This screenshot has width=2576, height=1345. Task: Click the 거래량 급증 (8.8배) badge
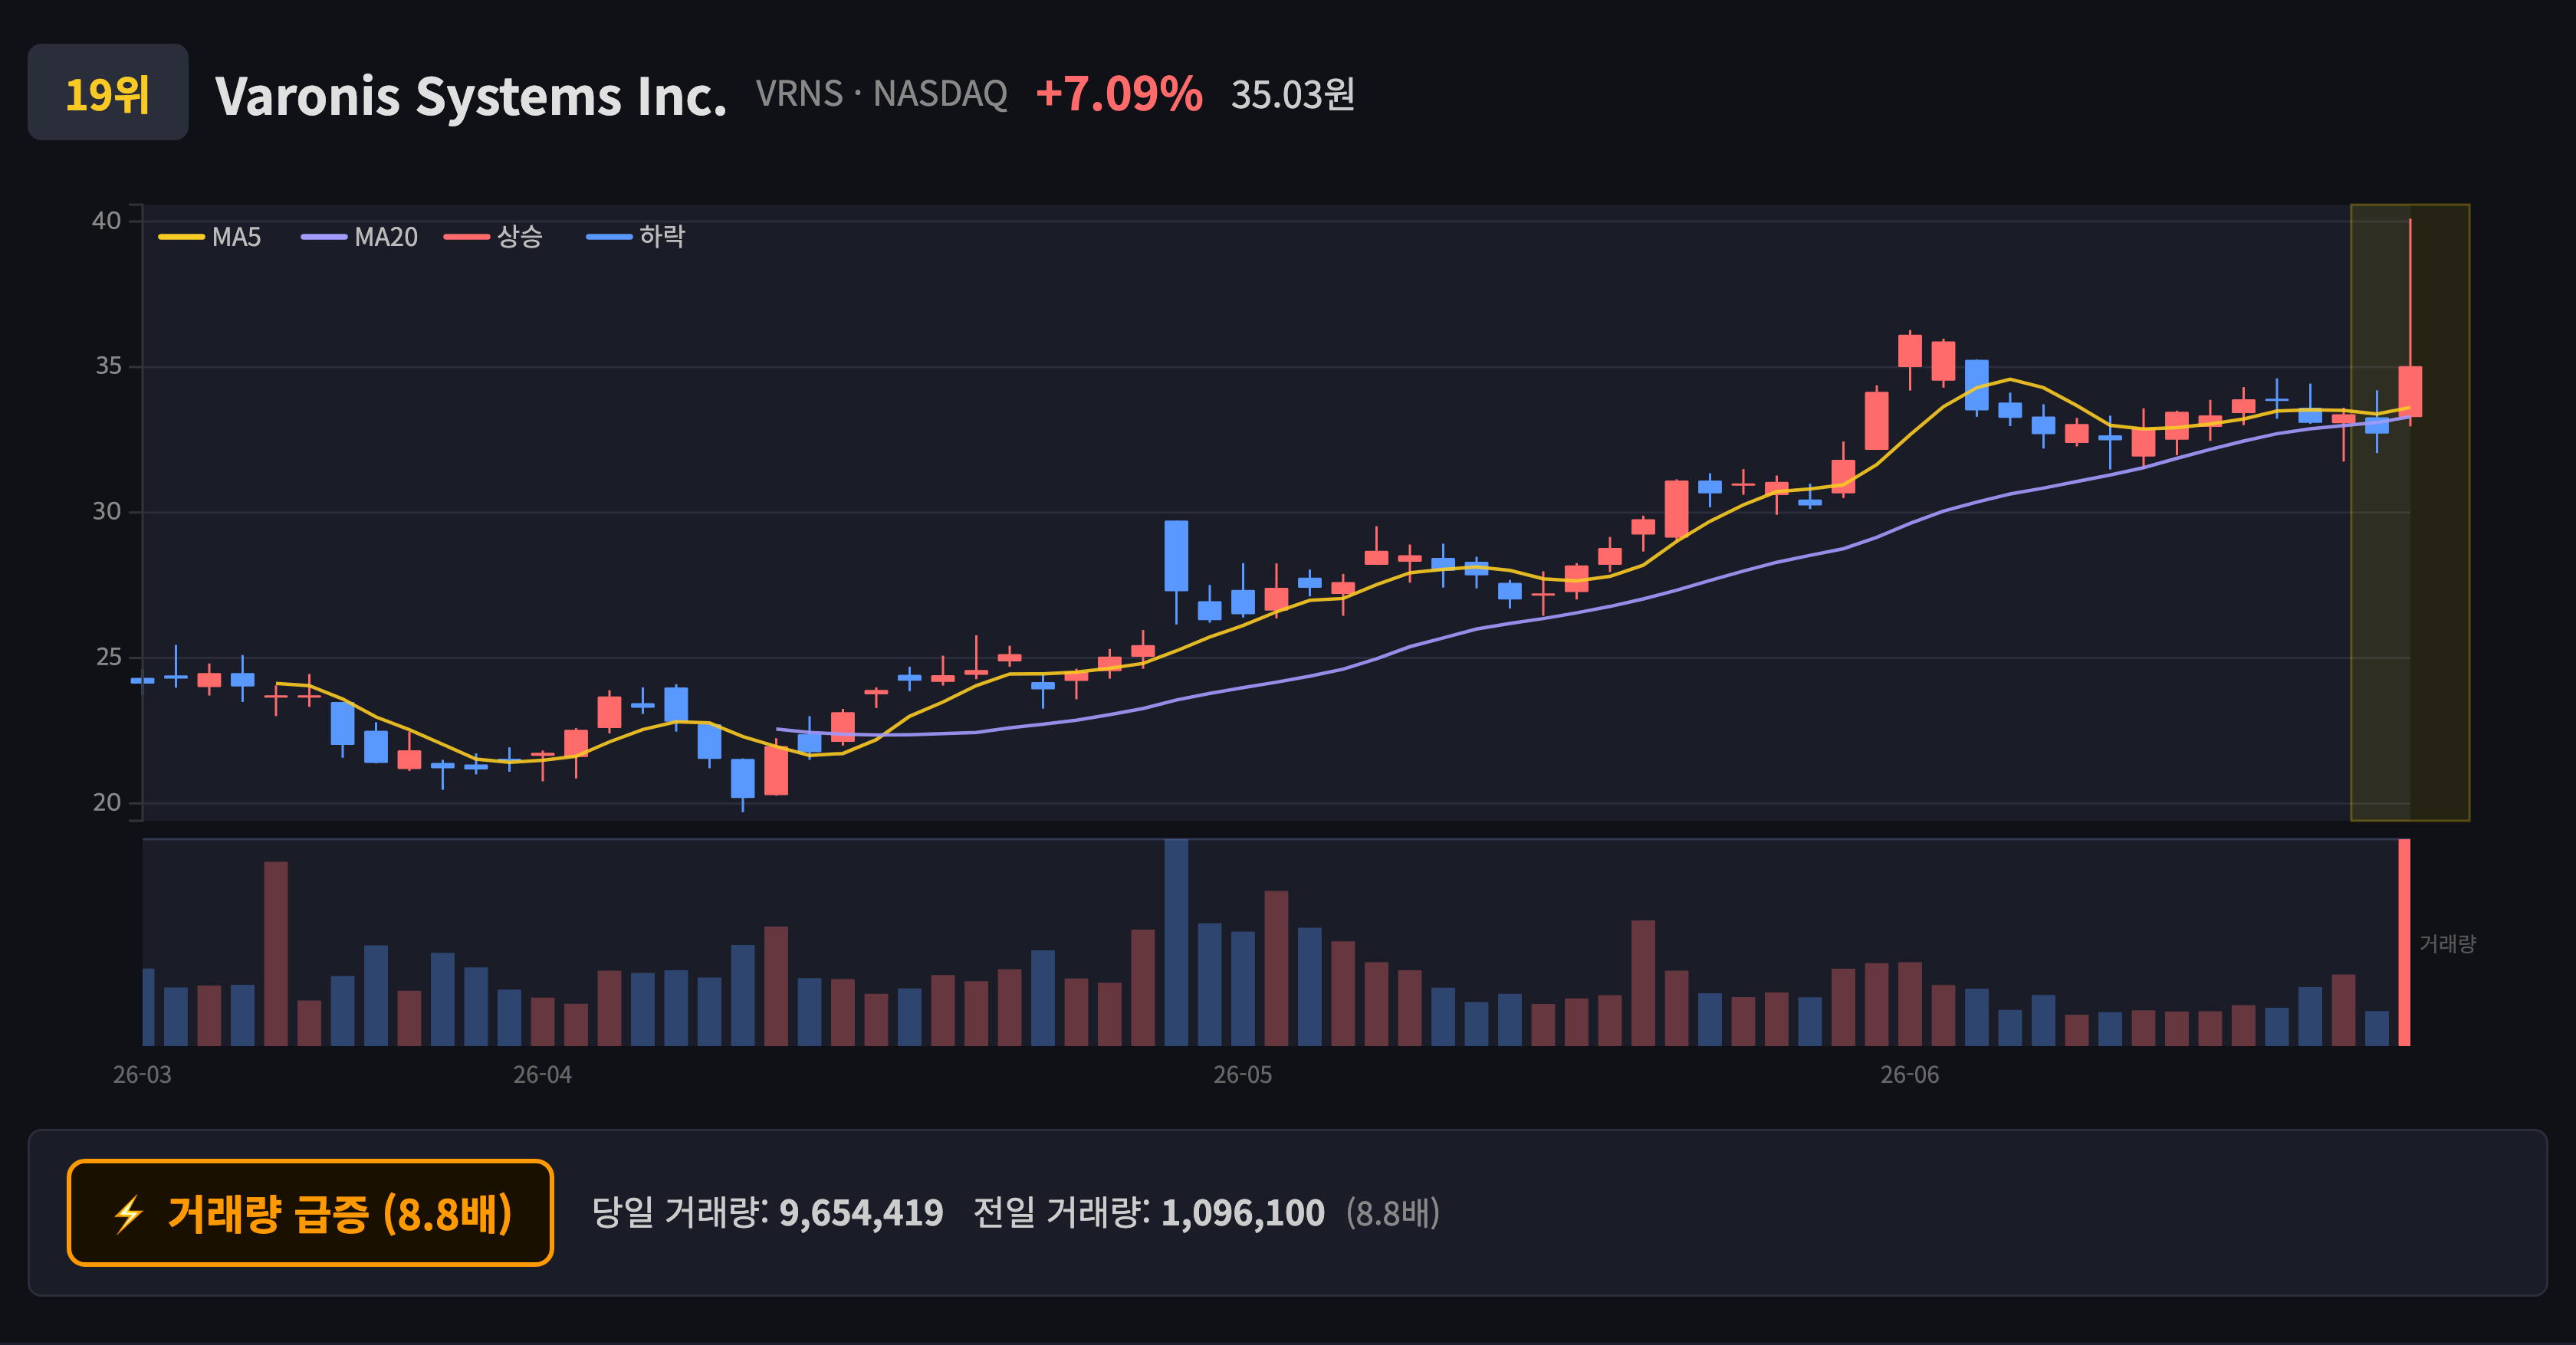coord(310,1213)
